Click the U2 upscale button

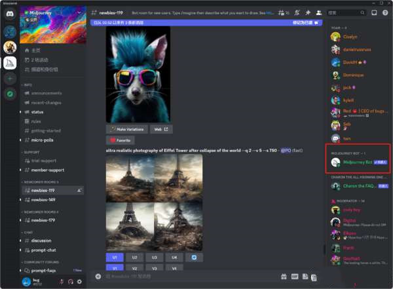(x=134, y=258)
